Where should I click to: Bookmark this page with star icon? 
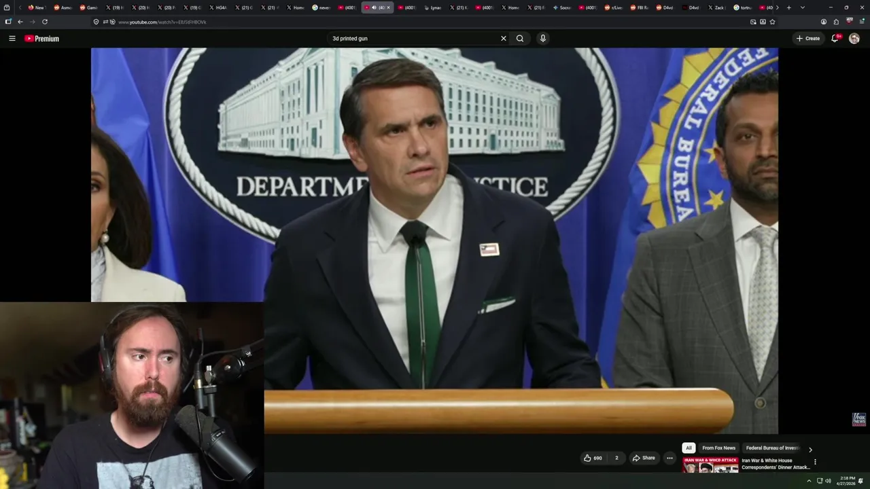[x=772, y=22]
